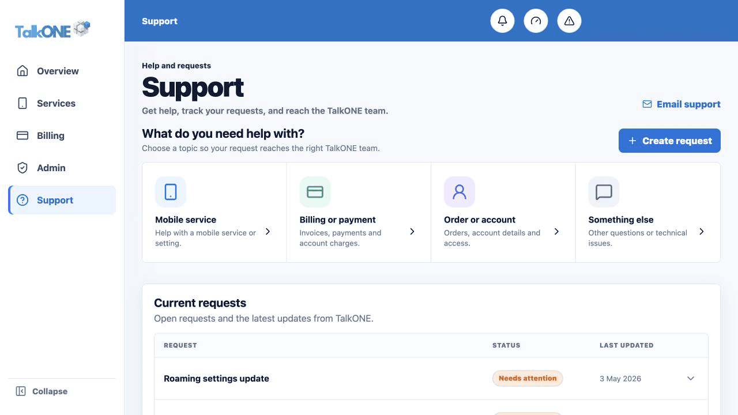This screenshot has height=415, width=738.
Task: Click the STATUS column header
Action: [x=506, y=345]
